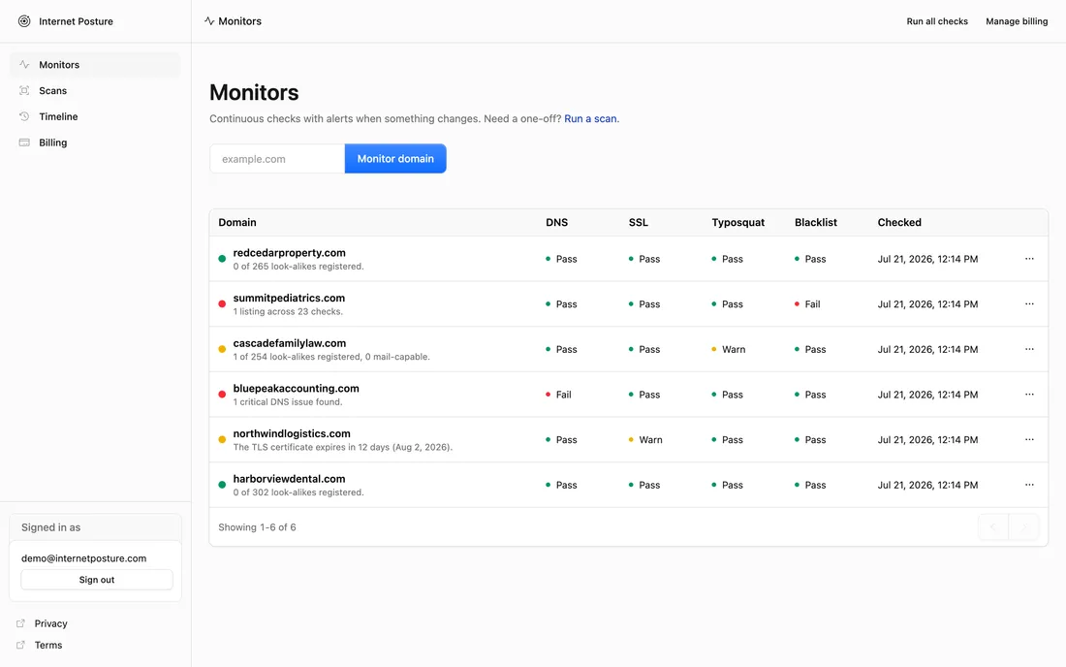Screen dimensions: 1066x667
Task: Click the Terms external link icon
Action: coord(20,645)
